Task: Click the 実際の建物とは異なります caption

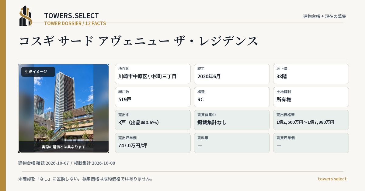Action: [64, 147]
